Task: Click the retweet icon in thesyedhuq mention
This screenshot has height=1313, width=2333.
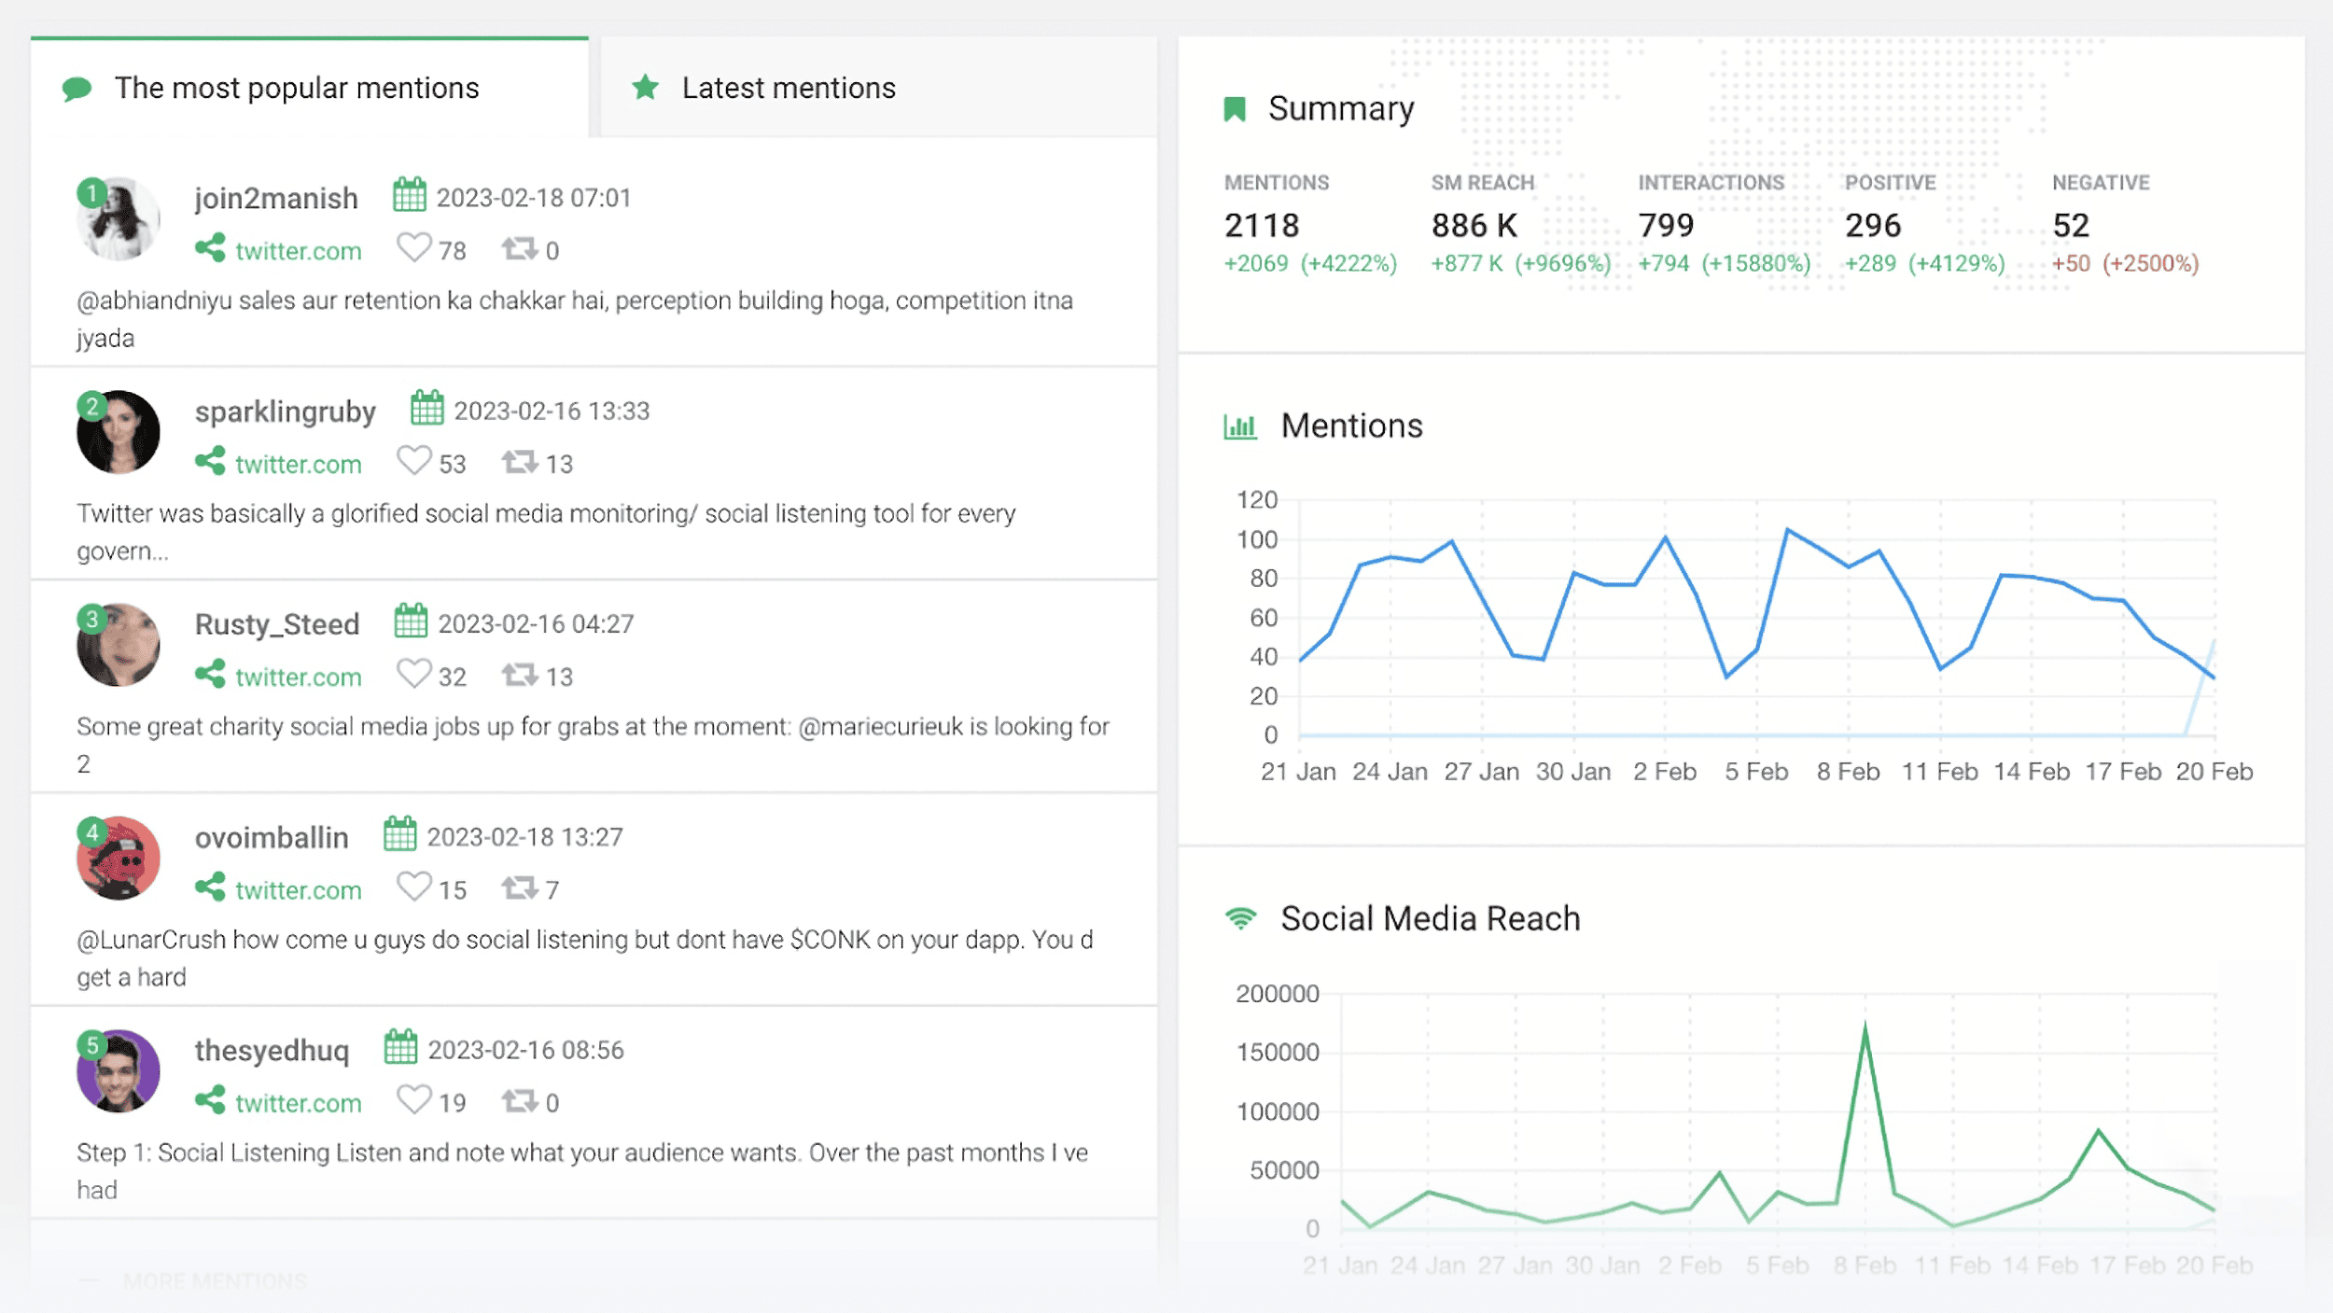Action: pyautogui.click(x=519, y=1100)
